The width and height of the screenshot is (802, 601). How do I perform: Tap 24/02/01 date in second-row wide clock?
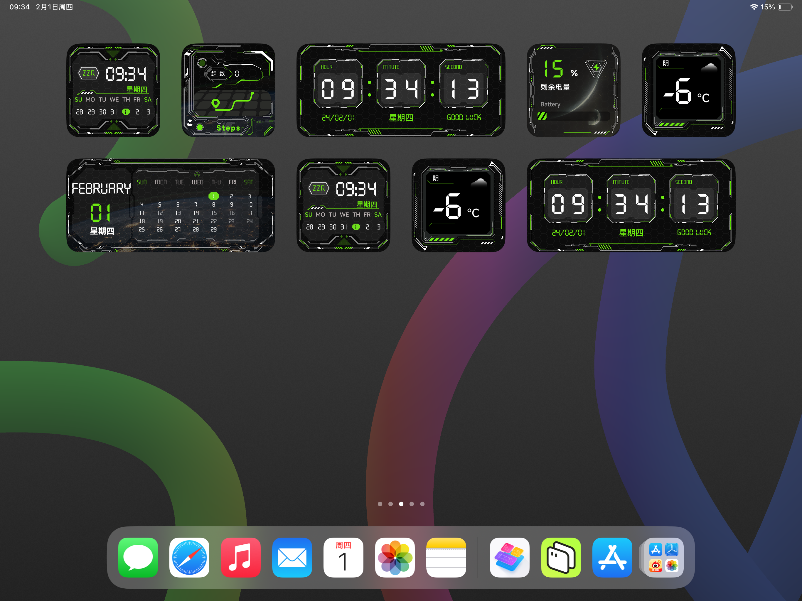(569, 232)
